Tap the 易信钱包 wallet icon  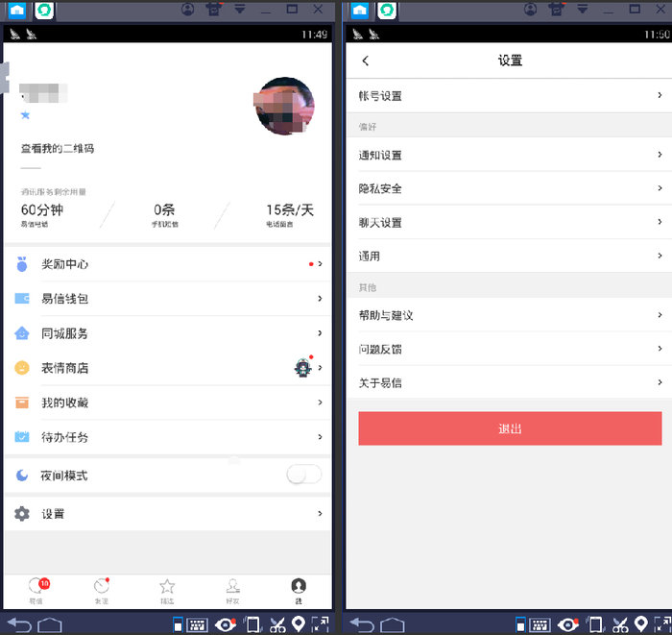click(x=22, y=299)
